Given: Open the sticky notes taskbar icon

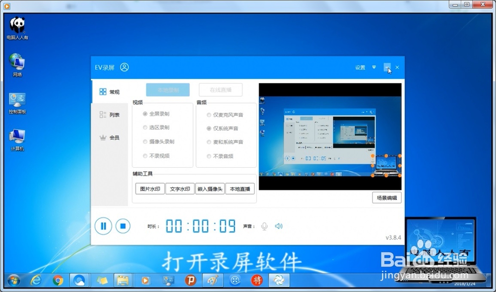Looking at the screenshot, I should pos(102,280).
